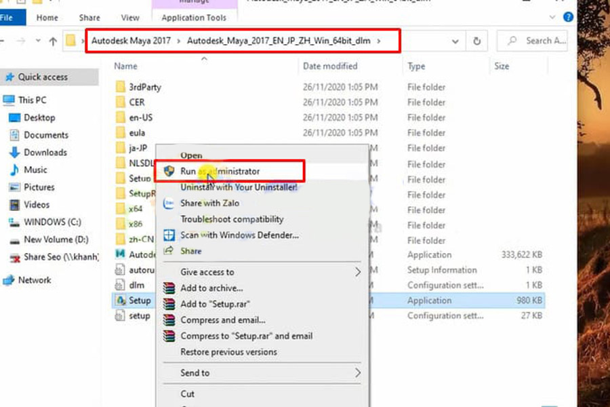Open Videos in navigation pane
610x407 pixels.
tap(37, 205)
